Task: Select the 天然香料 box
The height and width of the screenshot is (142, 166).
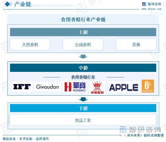Action: (30, 44)
